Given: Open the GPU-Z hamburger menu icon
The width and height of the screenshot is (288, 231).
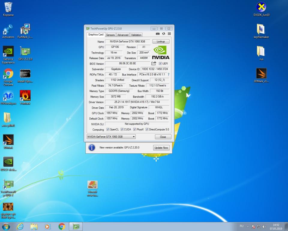Looking at the screenshot, I should coord(169,34).
